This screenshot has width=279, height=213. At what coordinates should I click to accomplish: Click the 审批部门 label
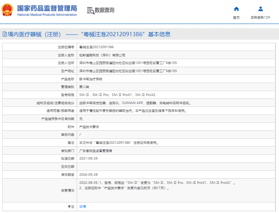click(x=68, y=151)
